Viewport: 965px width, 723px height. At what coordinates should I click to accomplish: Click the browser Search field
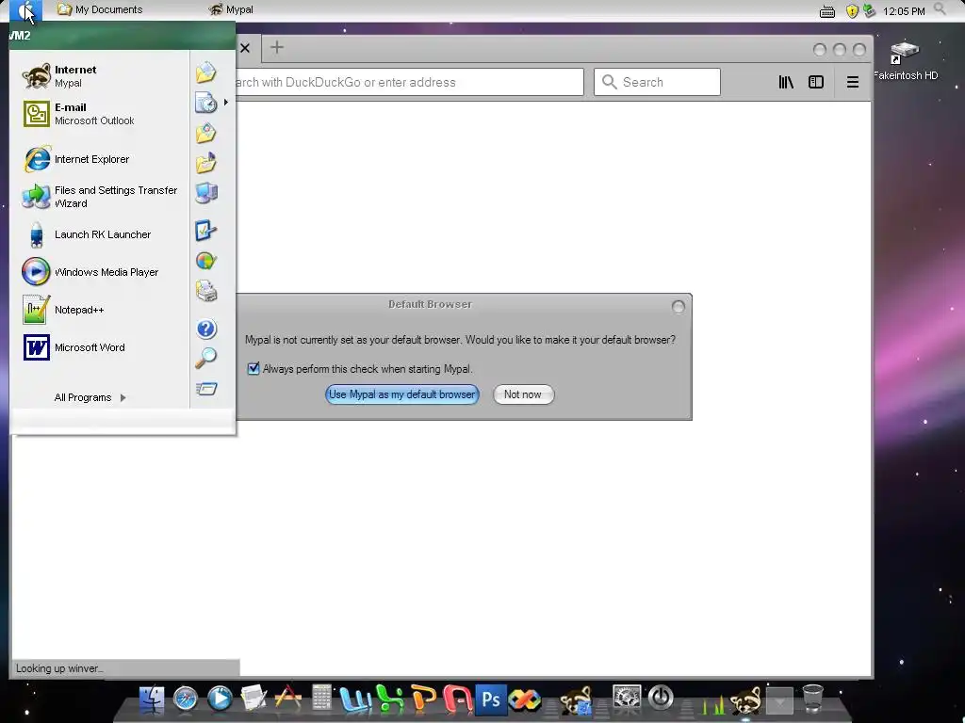(657, 83)
